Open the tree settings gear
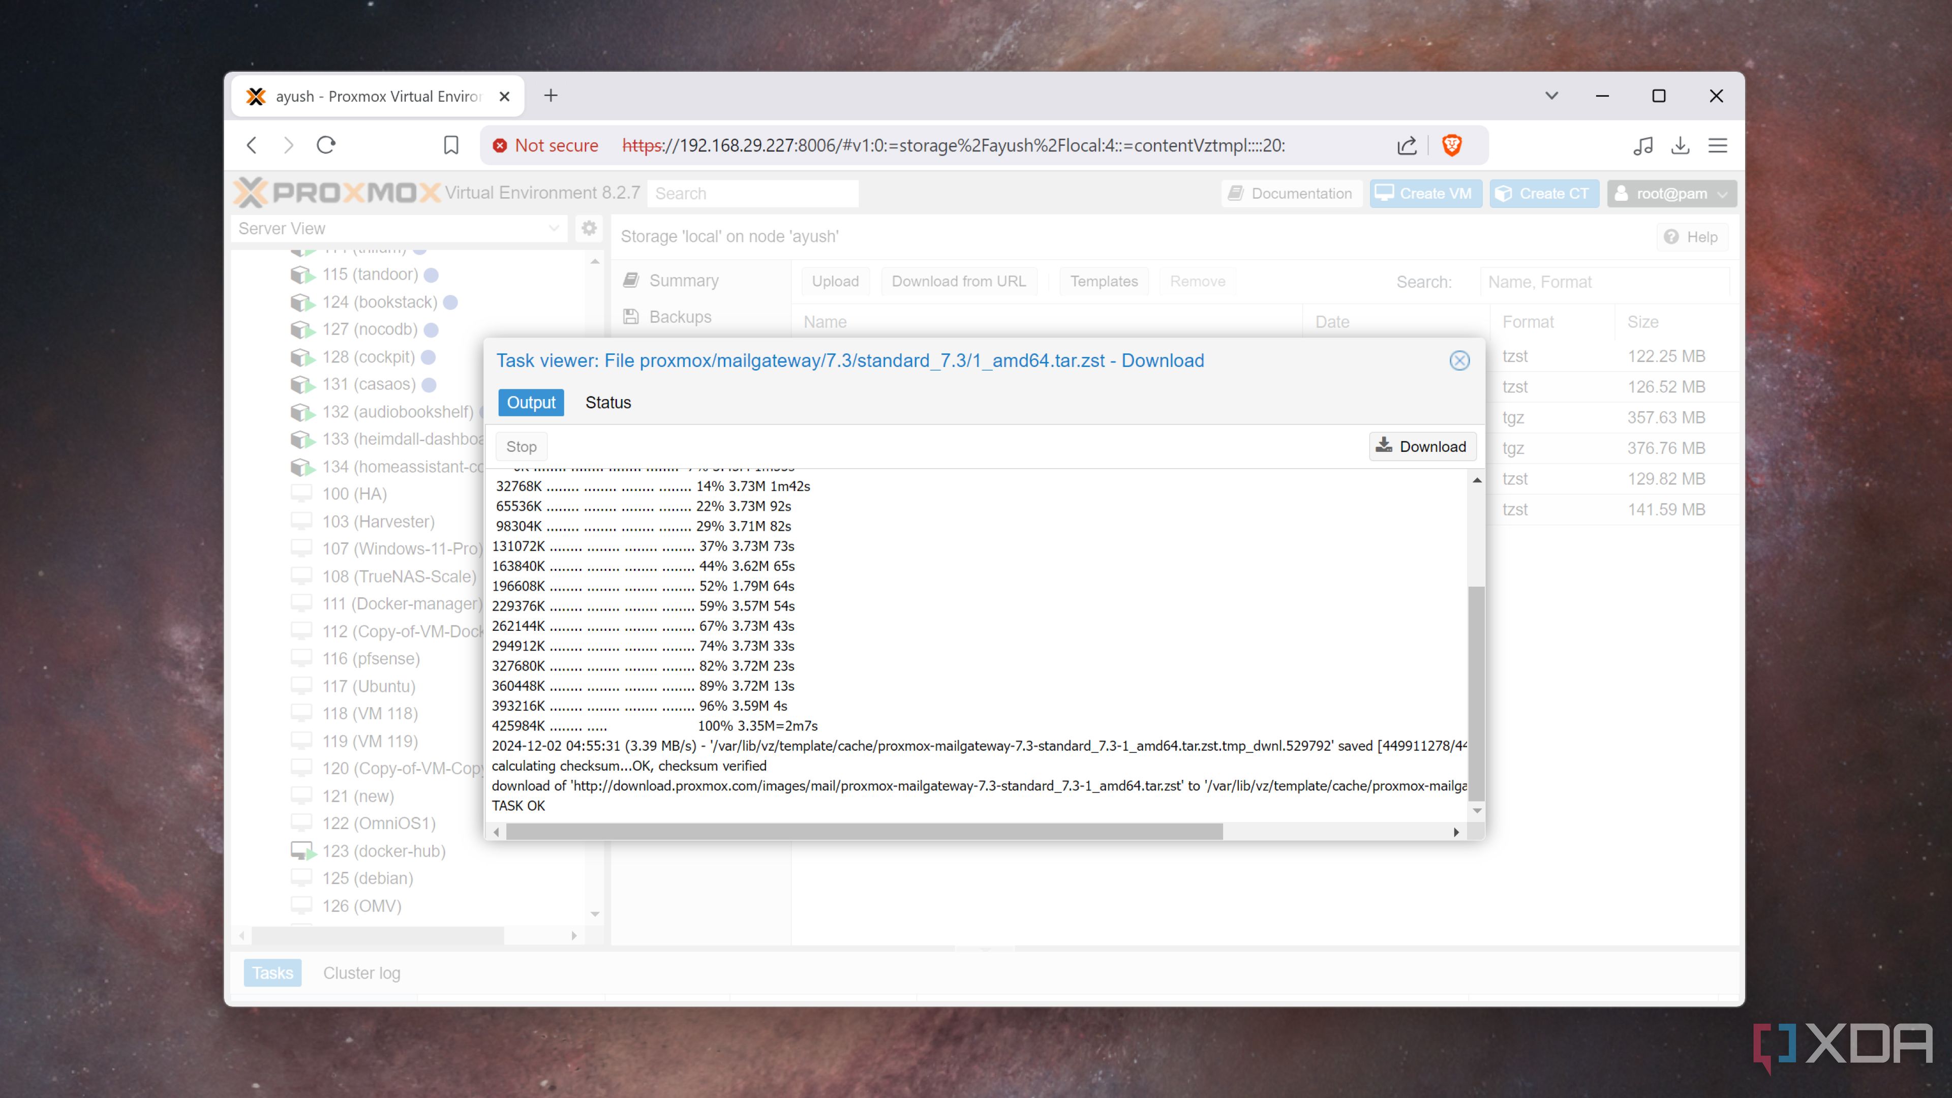Screen dimensions: 1952x1098 point(589,228)
